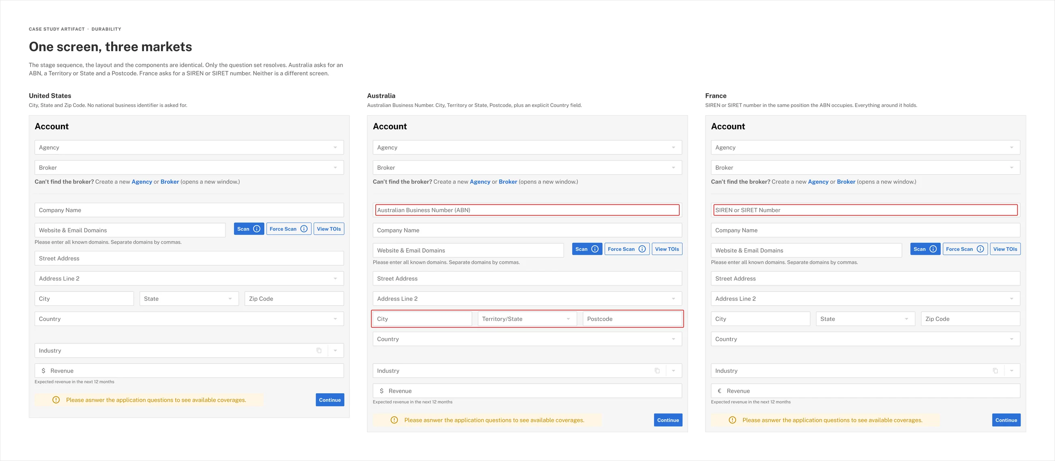Expand the State dropdown in the United States form
This screenshot has width=1055, height=461.
pos(189,299)
